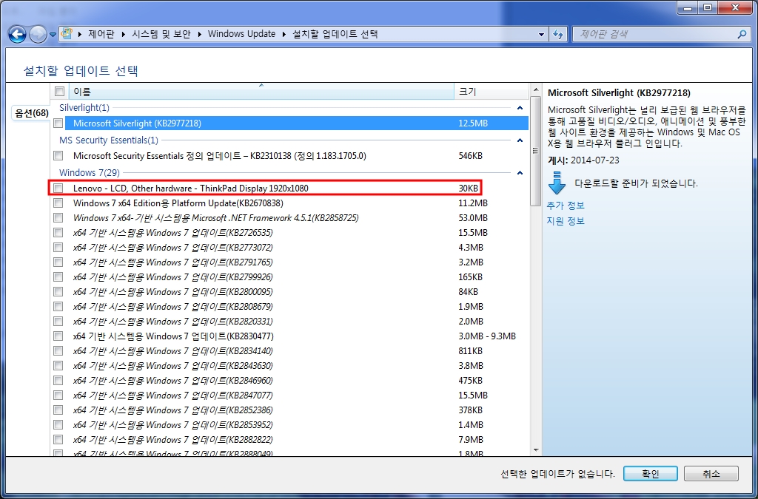Check the KB2791765 update checkbox
This screenshot has width=758, height=499.
tap(58, 262)
